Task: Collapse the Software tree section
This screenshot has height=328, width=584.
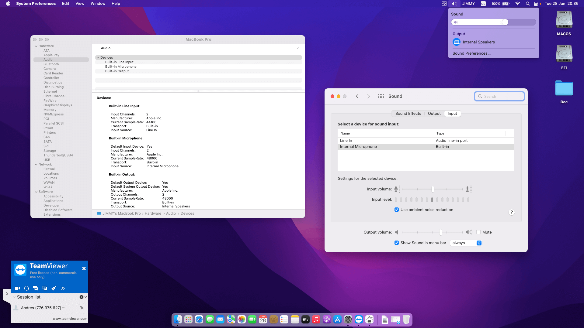Action: click(36, 192)
